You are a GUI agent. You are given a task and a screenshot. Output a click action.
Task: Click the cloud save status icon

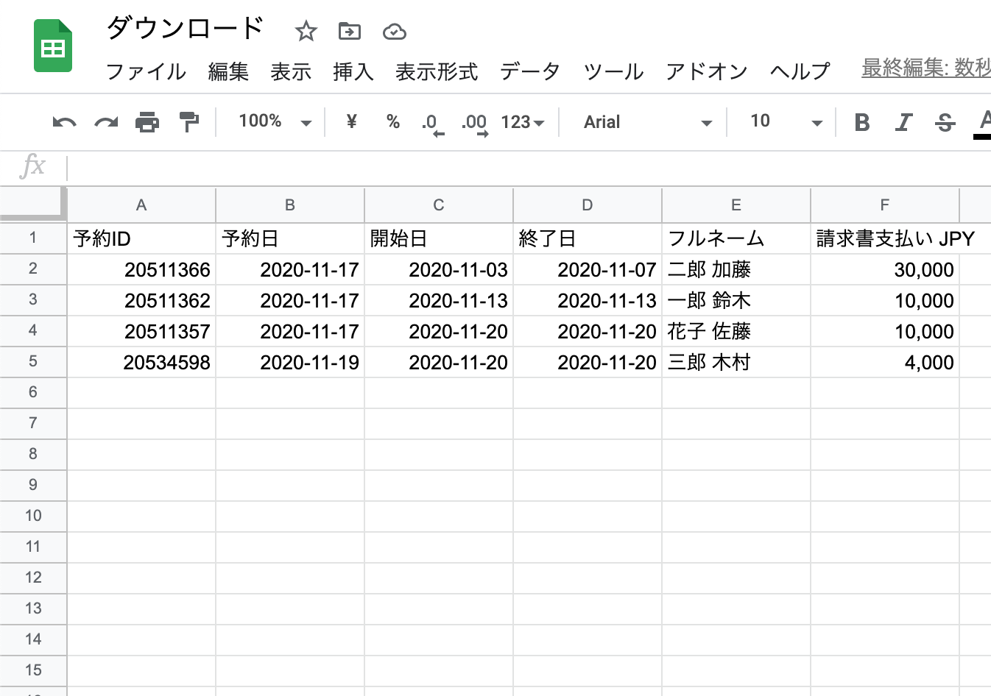(395, 31)
